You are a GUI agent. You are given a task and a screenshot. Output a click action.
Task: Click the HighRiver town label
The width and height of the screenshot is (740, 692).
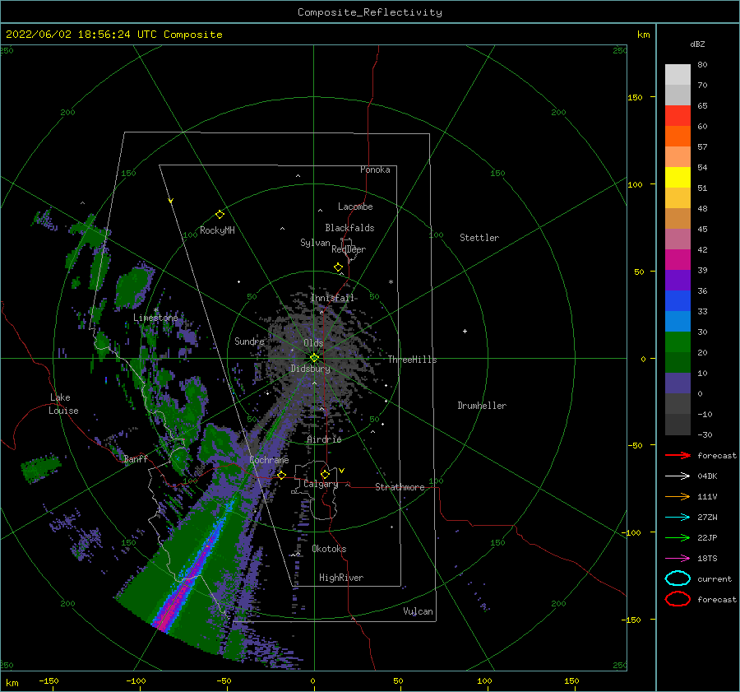341,578
